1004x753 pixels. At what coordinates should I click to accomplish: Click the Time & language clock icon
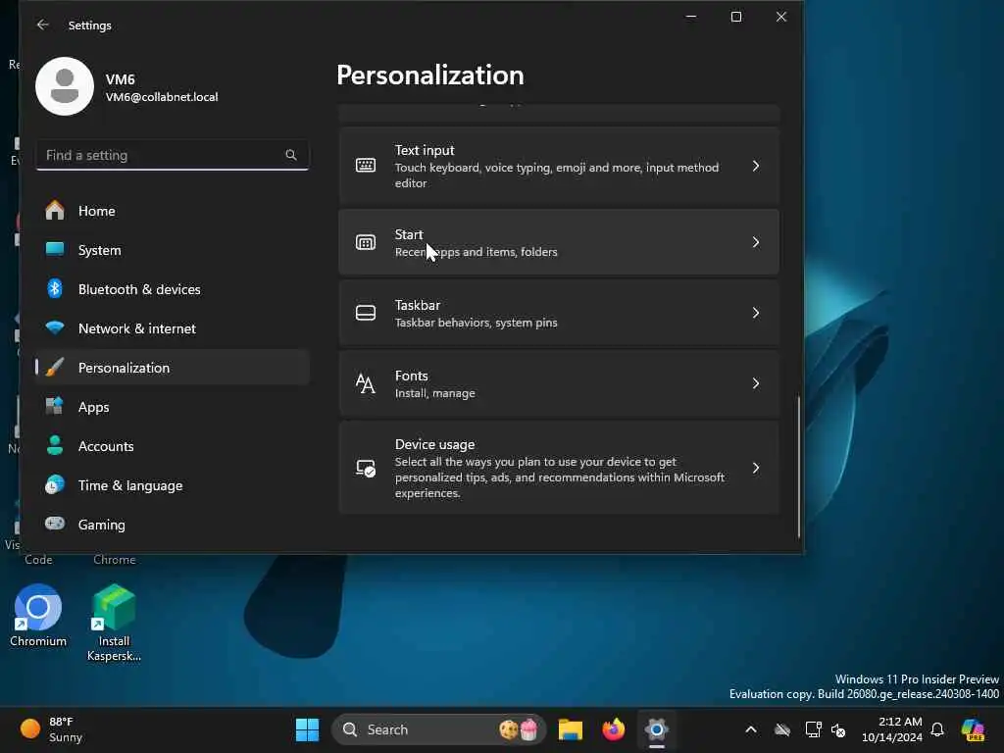55,484
